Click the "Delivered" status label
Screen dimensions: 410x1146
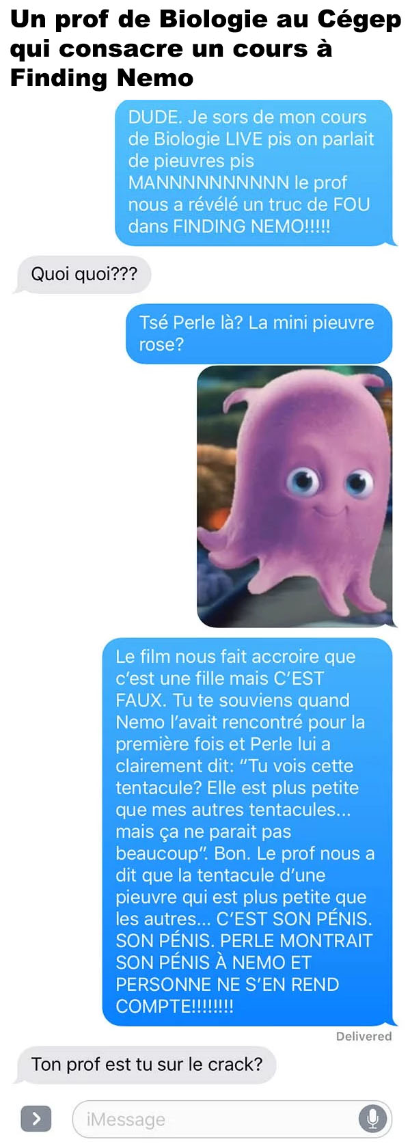tap(364, 1036)
